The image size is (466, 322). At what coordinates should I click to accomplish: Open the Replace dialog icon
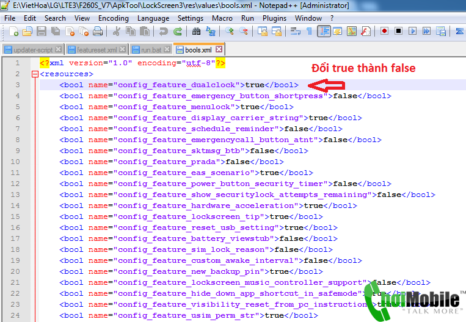coord(211,31)
